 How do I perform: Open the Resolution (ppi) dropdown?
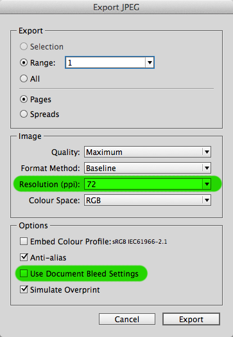207,184
